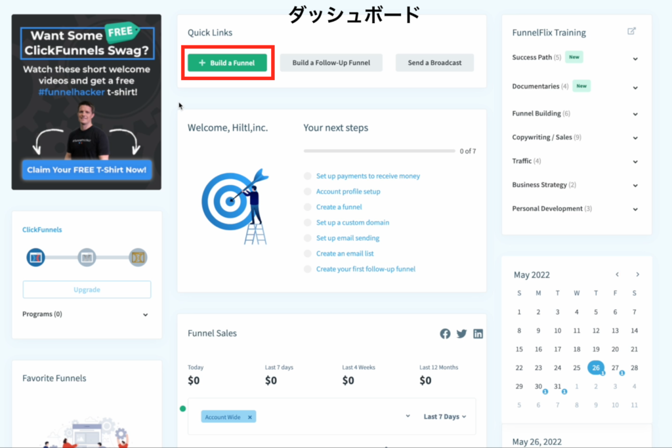
Task: Select May 31 on the calendar
Action: pyautogui.click(x=558, y=386)
